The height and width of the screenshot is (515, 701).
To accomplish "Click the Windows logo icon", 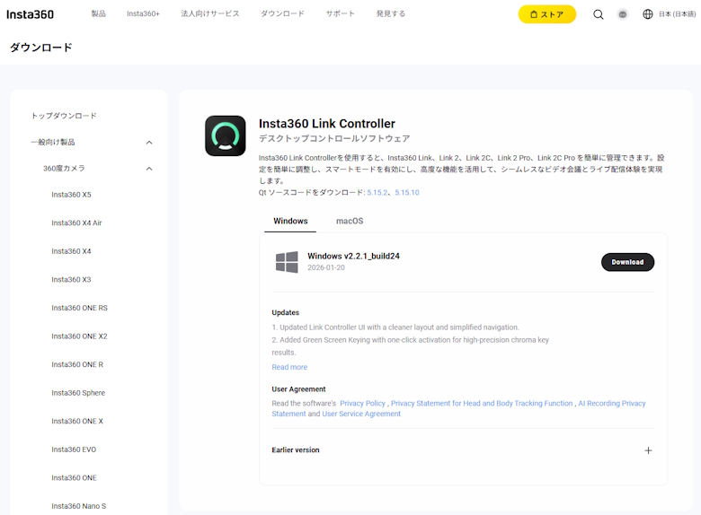I will pos(287,262).
